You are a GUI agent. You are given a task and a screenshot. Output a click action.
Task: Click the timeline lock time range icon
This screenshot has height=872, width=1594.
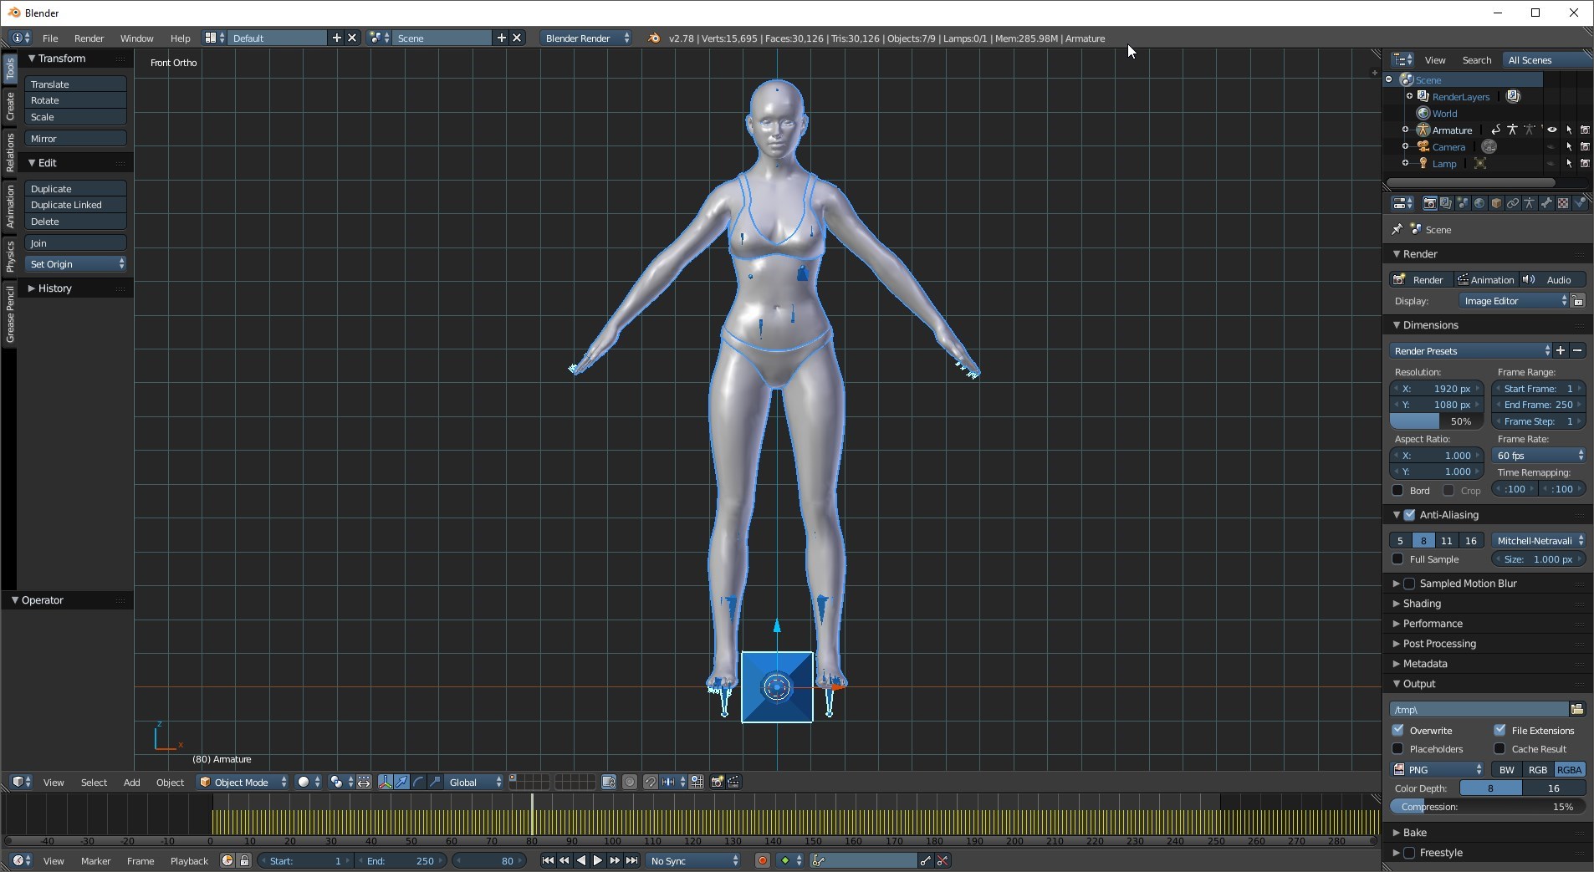click(244, 860)
